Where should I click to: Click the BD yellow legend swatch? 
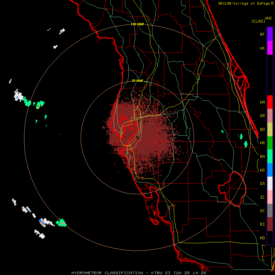[x=270, y=130]
